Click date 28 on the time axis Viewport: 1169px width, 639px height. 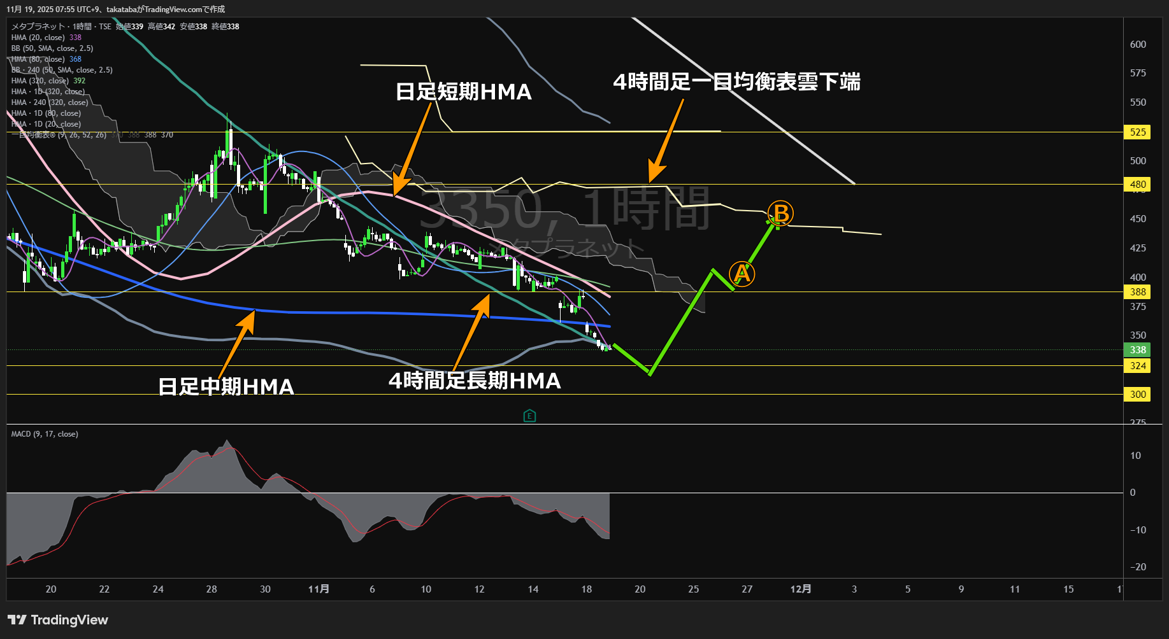[212, 589]
